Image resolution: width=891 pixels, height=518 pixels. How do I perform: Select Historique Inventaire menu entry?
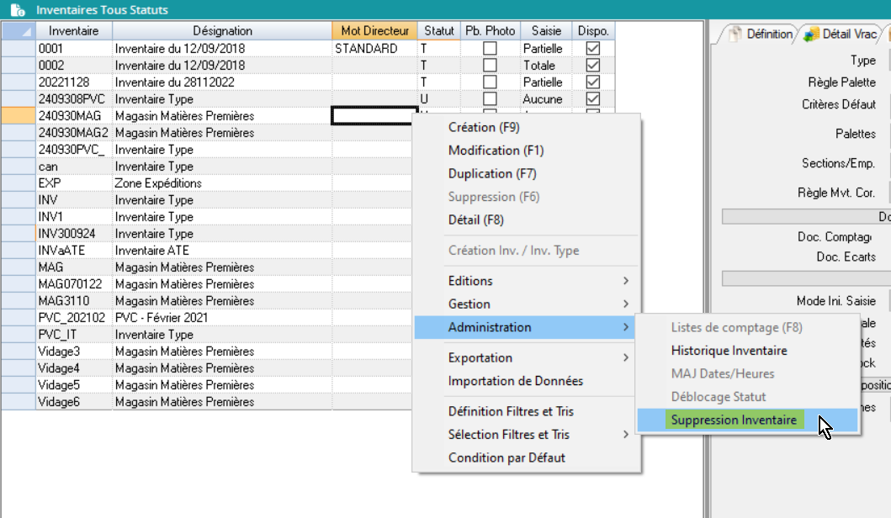pos(729,351)
